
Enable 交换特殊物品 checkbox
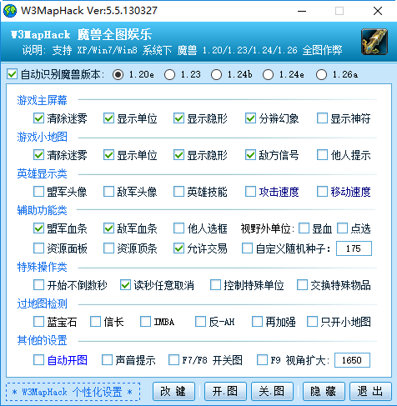coord(302,285)
